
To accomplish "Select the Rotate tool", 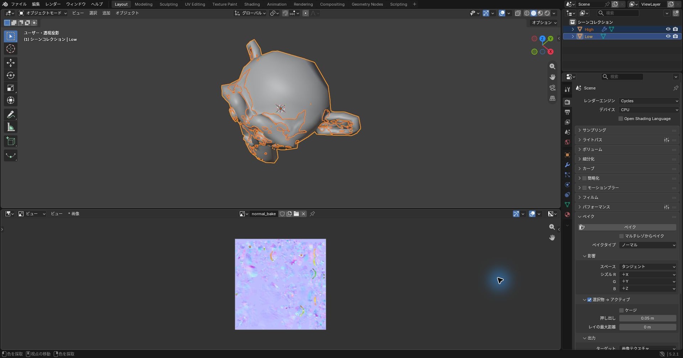I will click(11, 75).
